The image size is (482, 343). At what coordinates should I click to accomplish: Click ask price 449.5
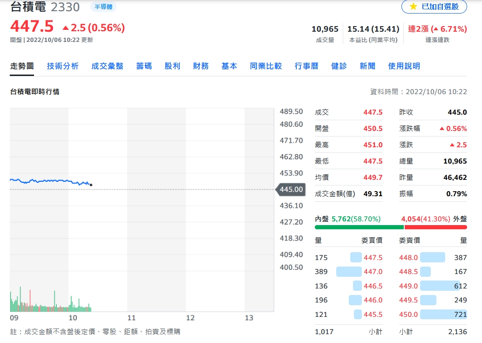pos(408,300)
